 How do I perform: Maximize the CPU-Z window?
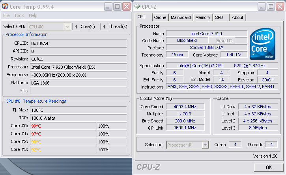click(271, 7)
